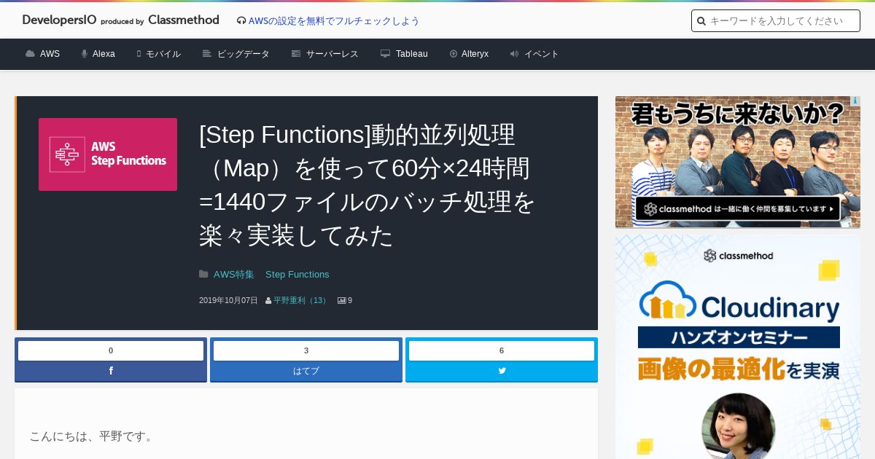
Task: Click the Twitter share count 6
Action: 502,350
